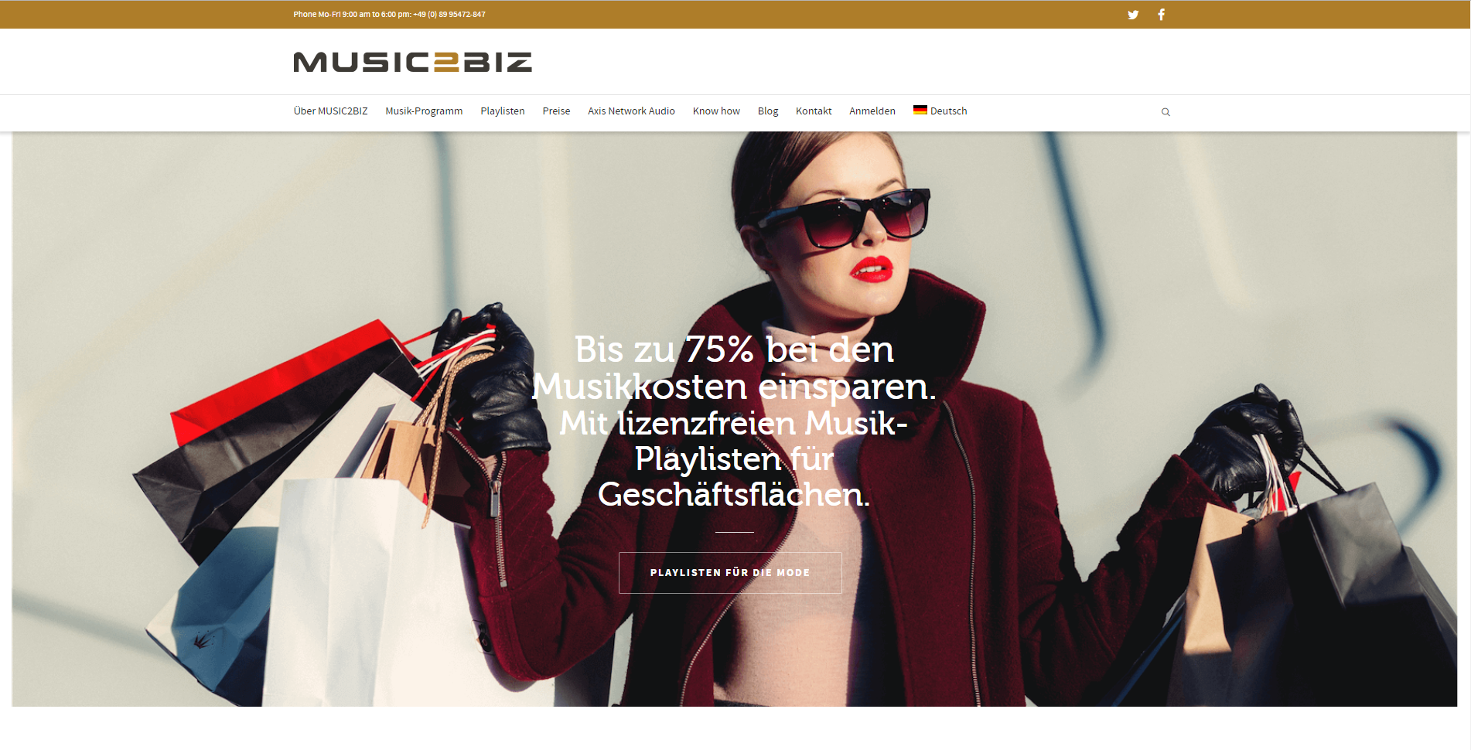Open Axis Network Audio page
The width and height of the screenshot is (1471, 750).
click(x=631, y=111)
